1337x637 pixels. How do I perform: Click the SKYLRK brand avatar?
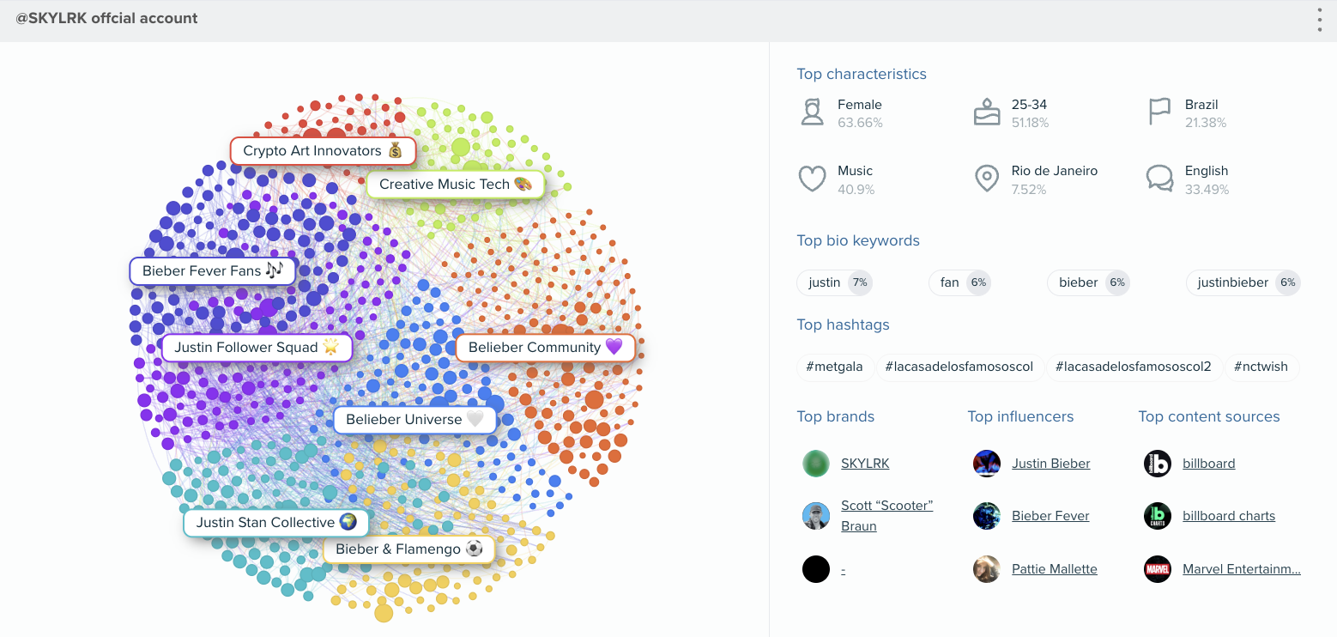click(x=816, y=464)
